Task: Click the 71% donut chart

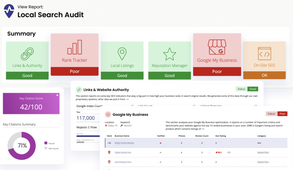Action: [x=22, y=145]
